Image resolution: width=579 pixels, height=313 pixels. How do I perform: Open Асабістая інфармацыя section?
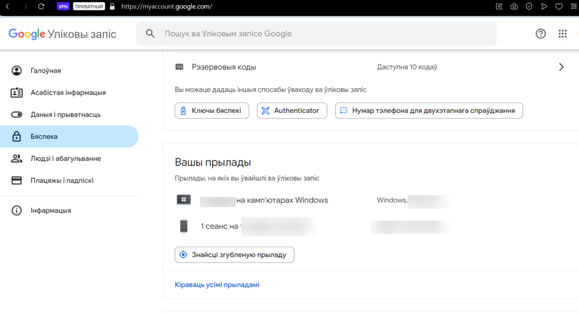[x=69, y=93]
